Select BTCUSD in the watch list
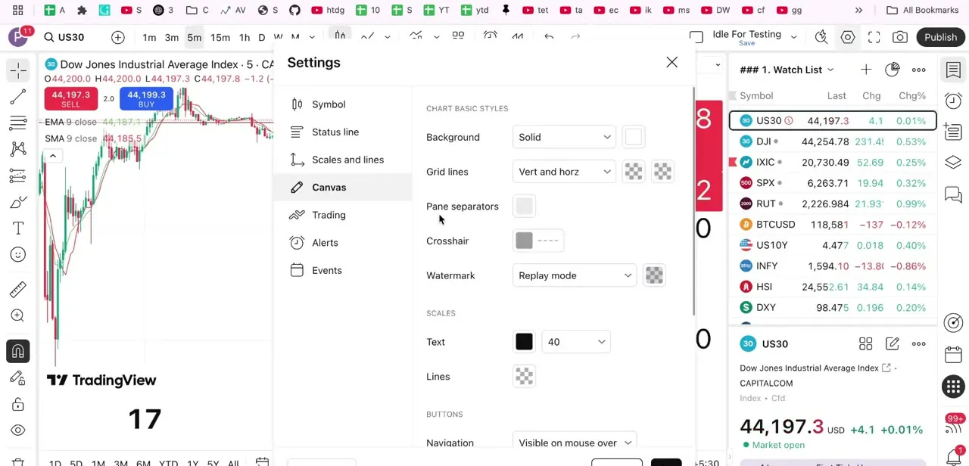 [833, 225]
